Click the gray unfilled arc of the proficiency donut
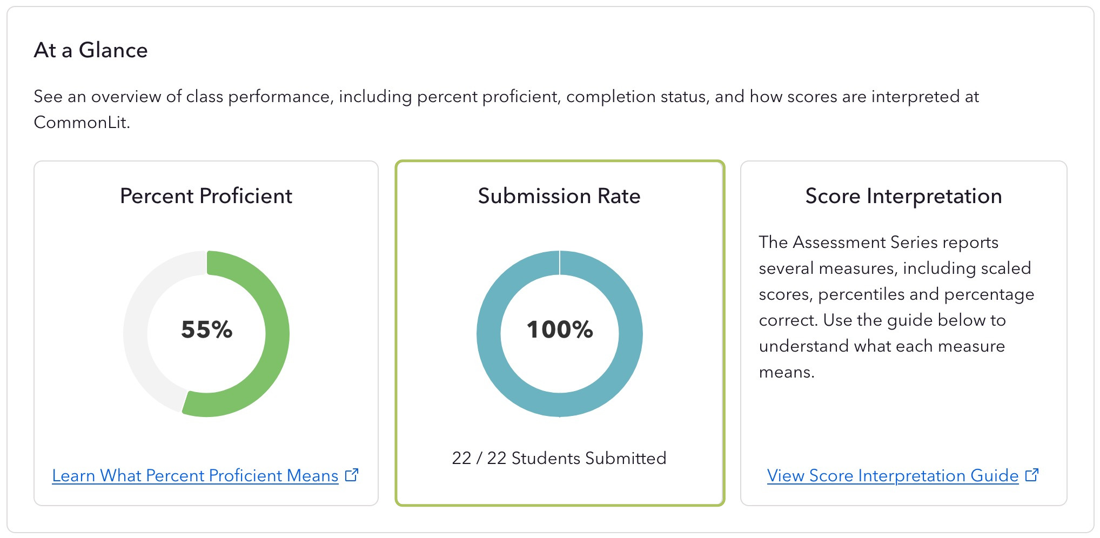Screen dimensions: 1100x538 click(136, 334)
